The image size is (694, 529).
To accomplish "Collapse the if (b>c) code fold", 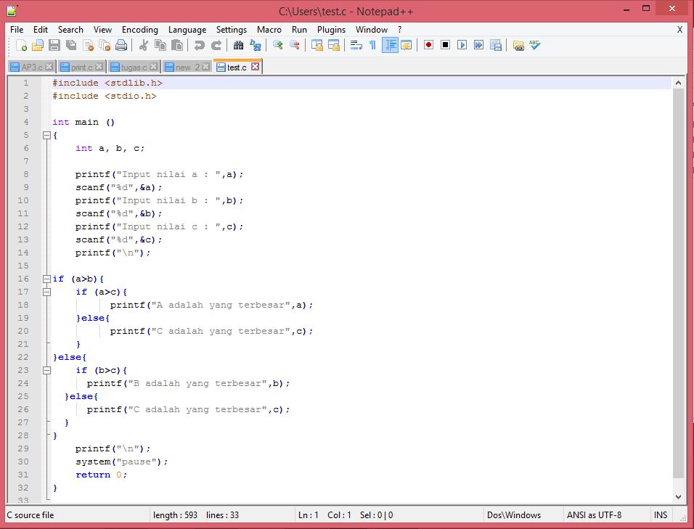I will coord(46,370).
